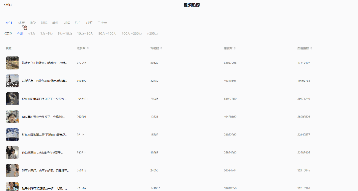Sort by 热度指数 column arrows

[x=311, y=48]
